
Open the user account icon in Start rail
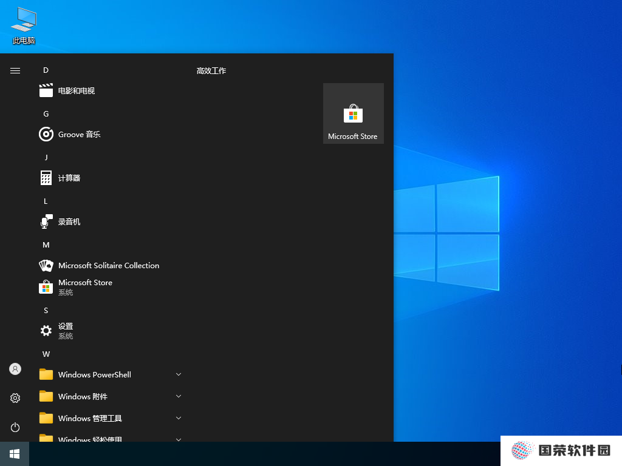[x=15, y=370]
